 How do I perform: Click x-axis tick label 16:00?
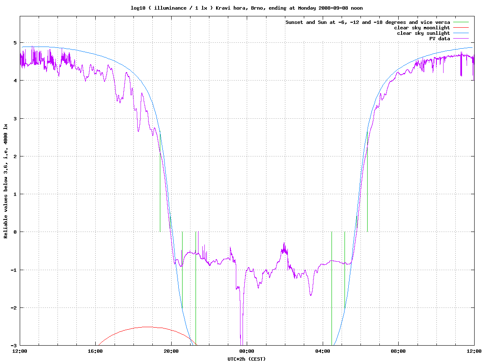coord(96,351)
